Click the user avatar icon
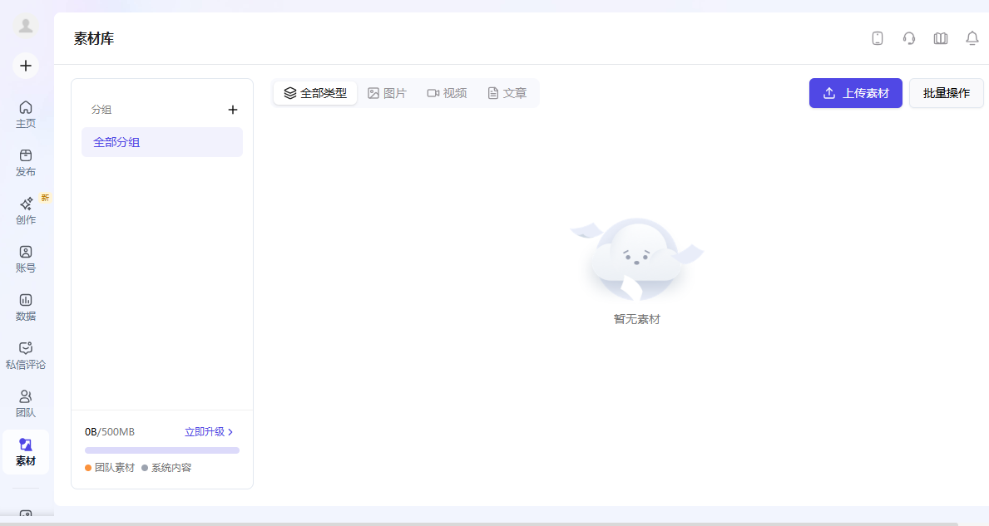 [x=26, y=26]
